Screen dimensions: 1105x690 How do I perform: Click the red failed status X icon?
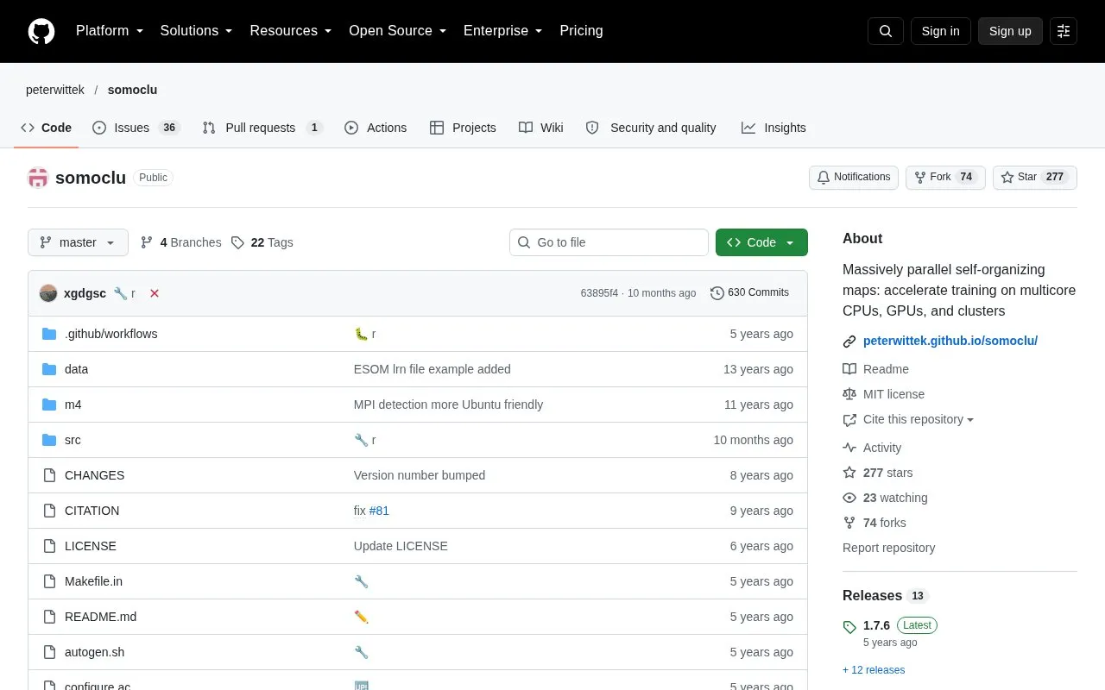pos(155,293)
